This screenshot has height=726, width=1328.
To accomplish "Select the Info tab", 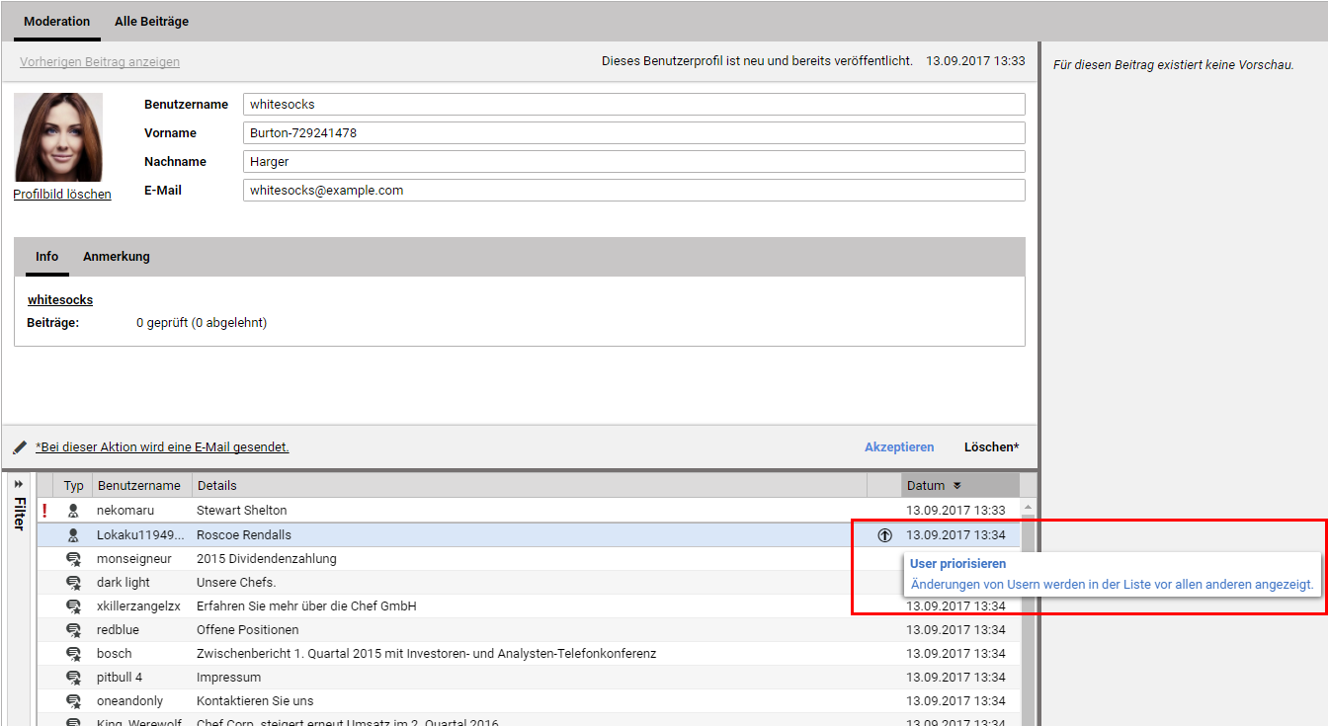I will (46, 257).
